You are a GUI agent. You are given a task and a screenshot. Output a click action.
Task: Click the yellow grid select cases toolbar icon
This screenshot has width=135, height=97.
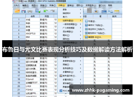[117, 12]
